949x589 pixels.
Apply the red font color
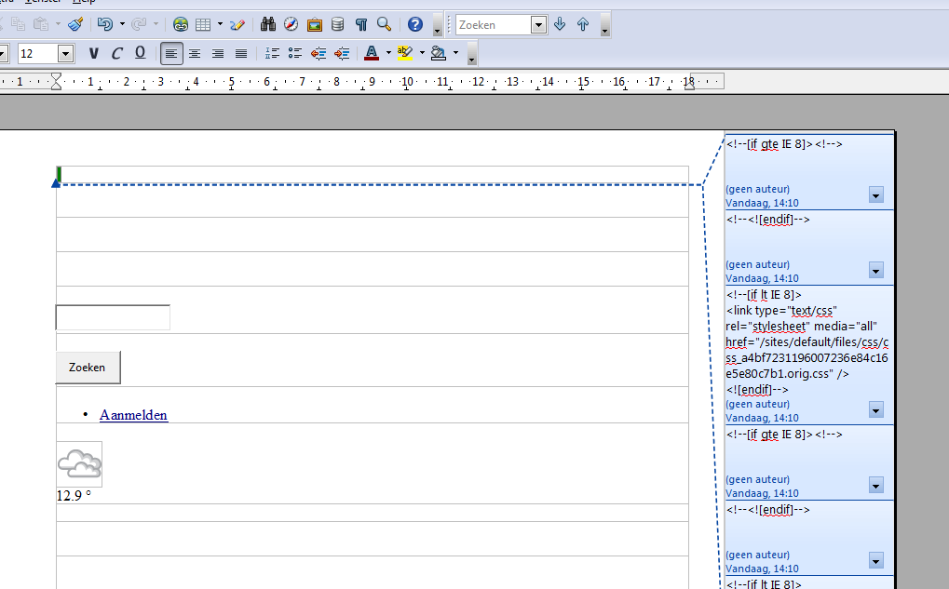pos(372,53)
